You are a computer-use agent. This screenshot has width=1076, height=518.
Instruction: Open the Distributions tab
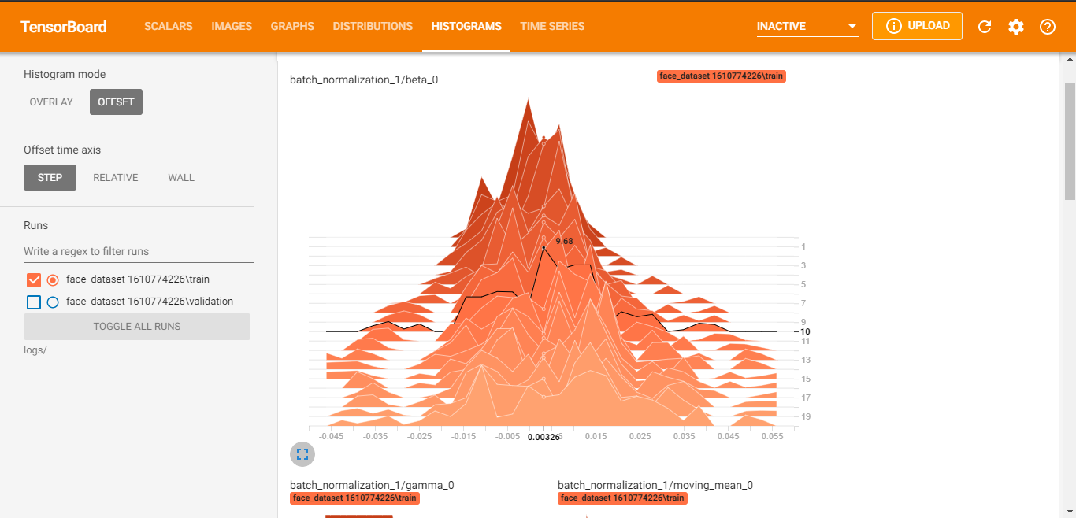pyautogui.click(x=373, y=27)
